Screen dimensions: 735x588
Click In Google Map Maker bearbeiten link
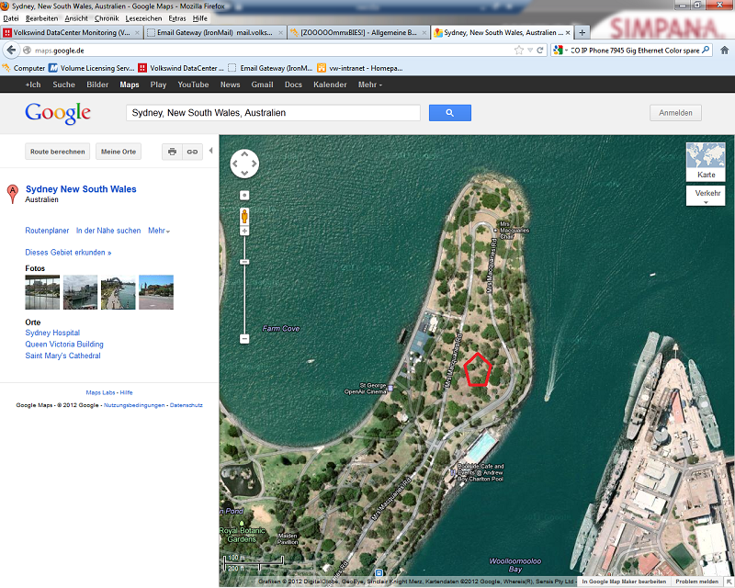point(624,582)
